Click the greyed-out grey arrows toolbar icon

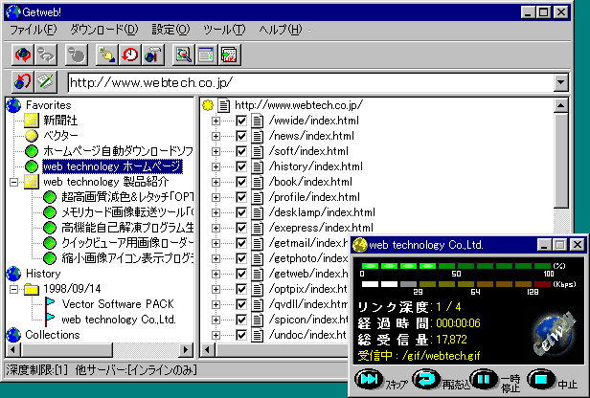click(46, 55)
